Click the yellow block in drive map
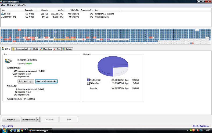Image resolution: width=212 pixels, height=133 pixels. (65, 39)
